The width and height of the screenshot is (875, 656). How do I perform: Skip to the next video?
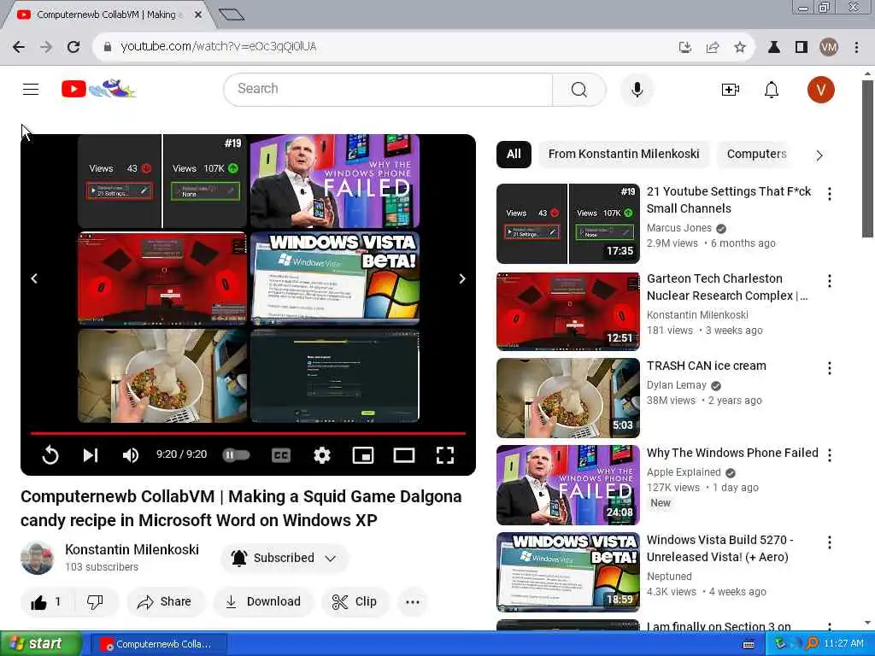click(91, 455)
